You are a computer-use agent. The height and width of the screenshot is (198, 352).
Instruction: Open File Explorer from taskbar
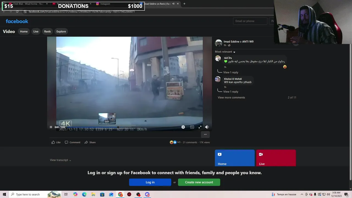[93, 194]
